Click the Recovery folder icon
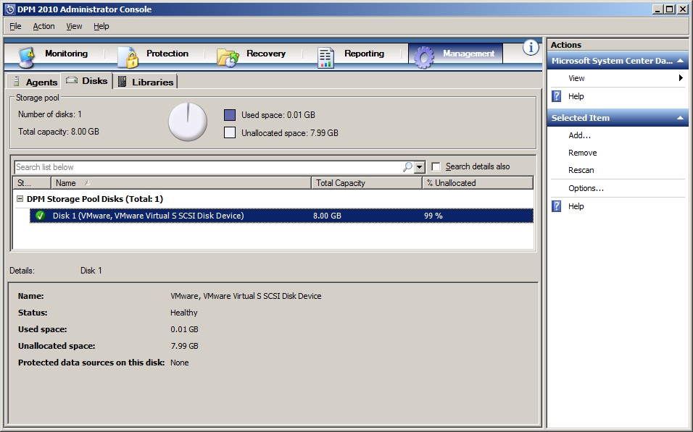 (x=228, y=58)
